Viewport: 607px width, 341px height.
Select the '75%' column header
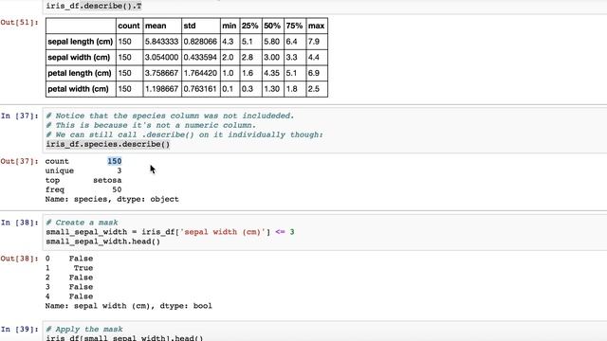tap(294, 26)
